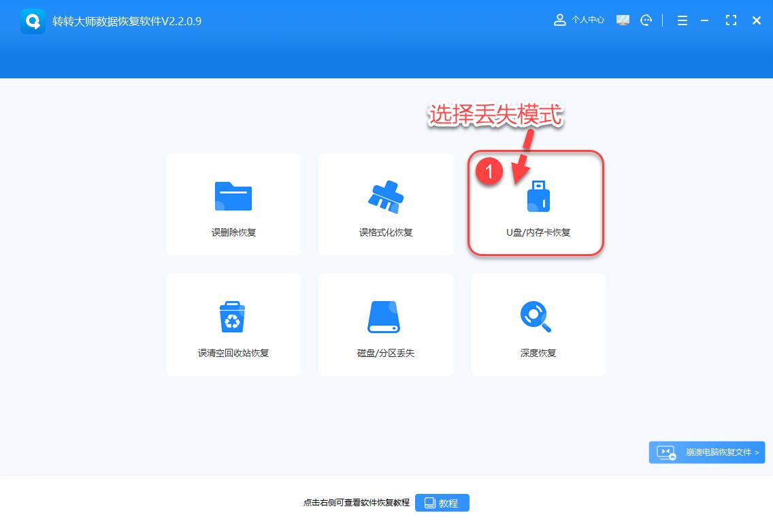The height and width of the screenshot is (530, 773).
Task: Select the 误删除恢复 folder icon
Action: 233,195
